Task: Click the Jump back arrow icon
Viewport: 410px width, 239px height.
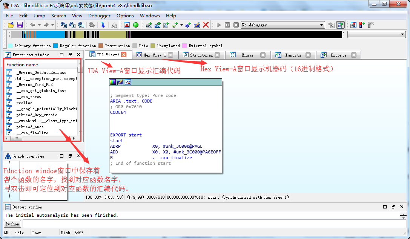Action: coord(33,25)
